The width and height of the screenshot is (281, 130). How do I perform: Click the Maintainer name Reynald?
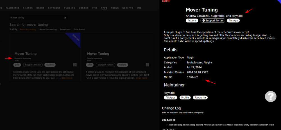tap(169, 93)
